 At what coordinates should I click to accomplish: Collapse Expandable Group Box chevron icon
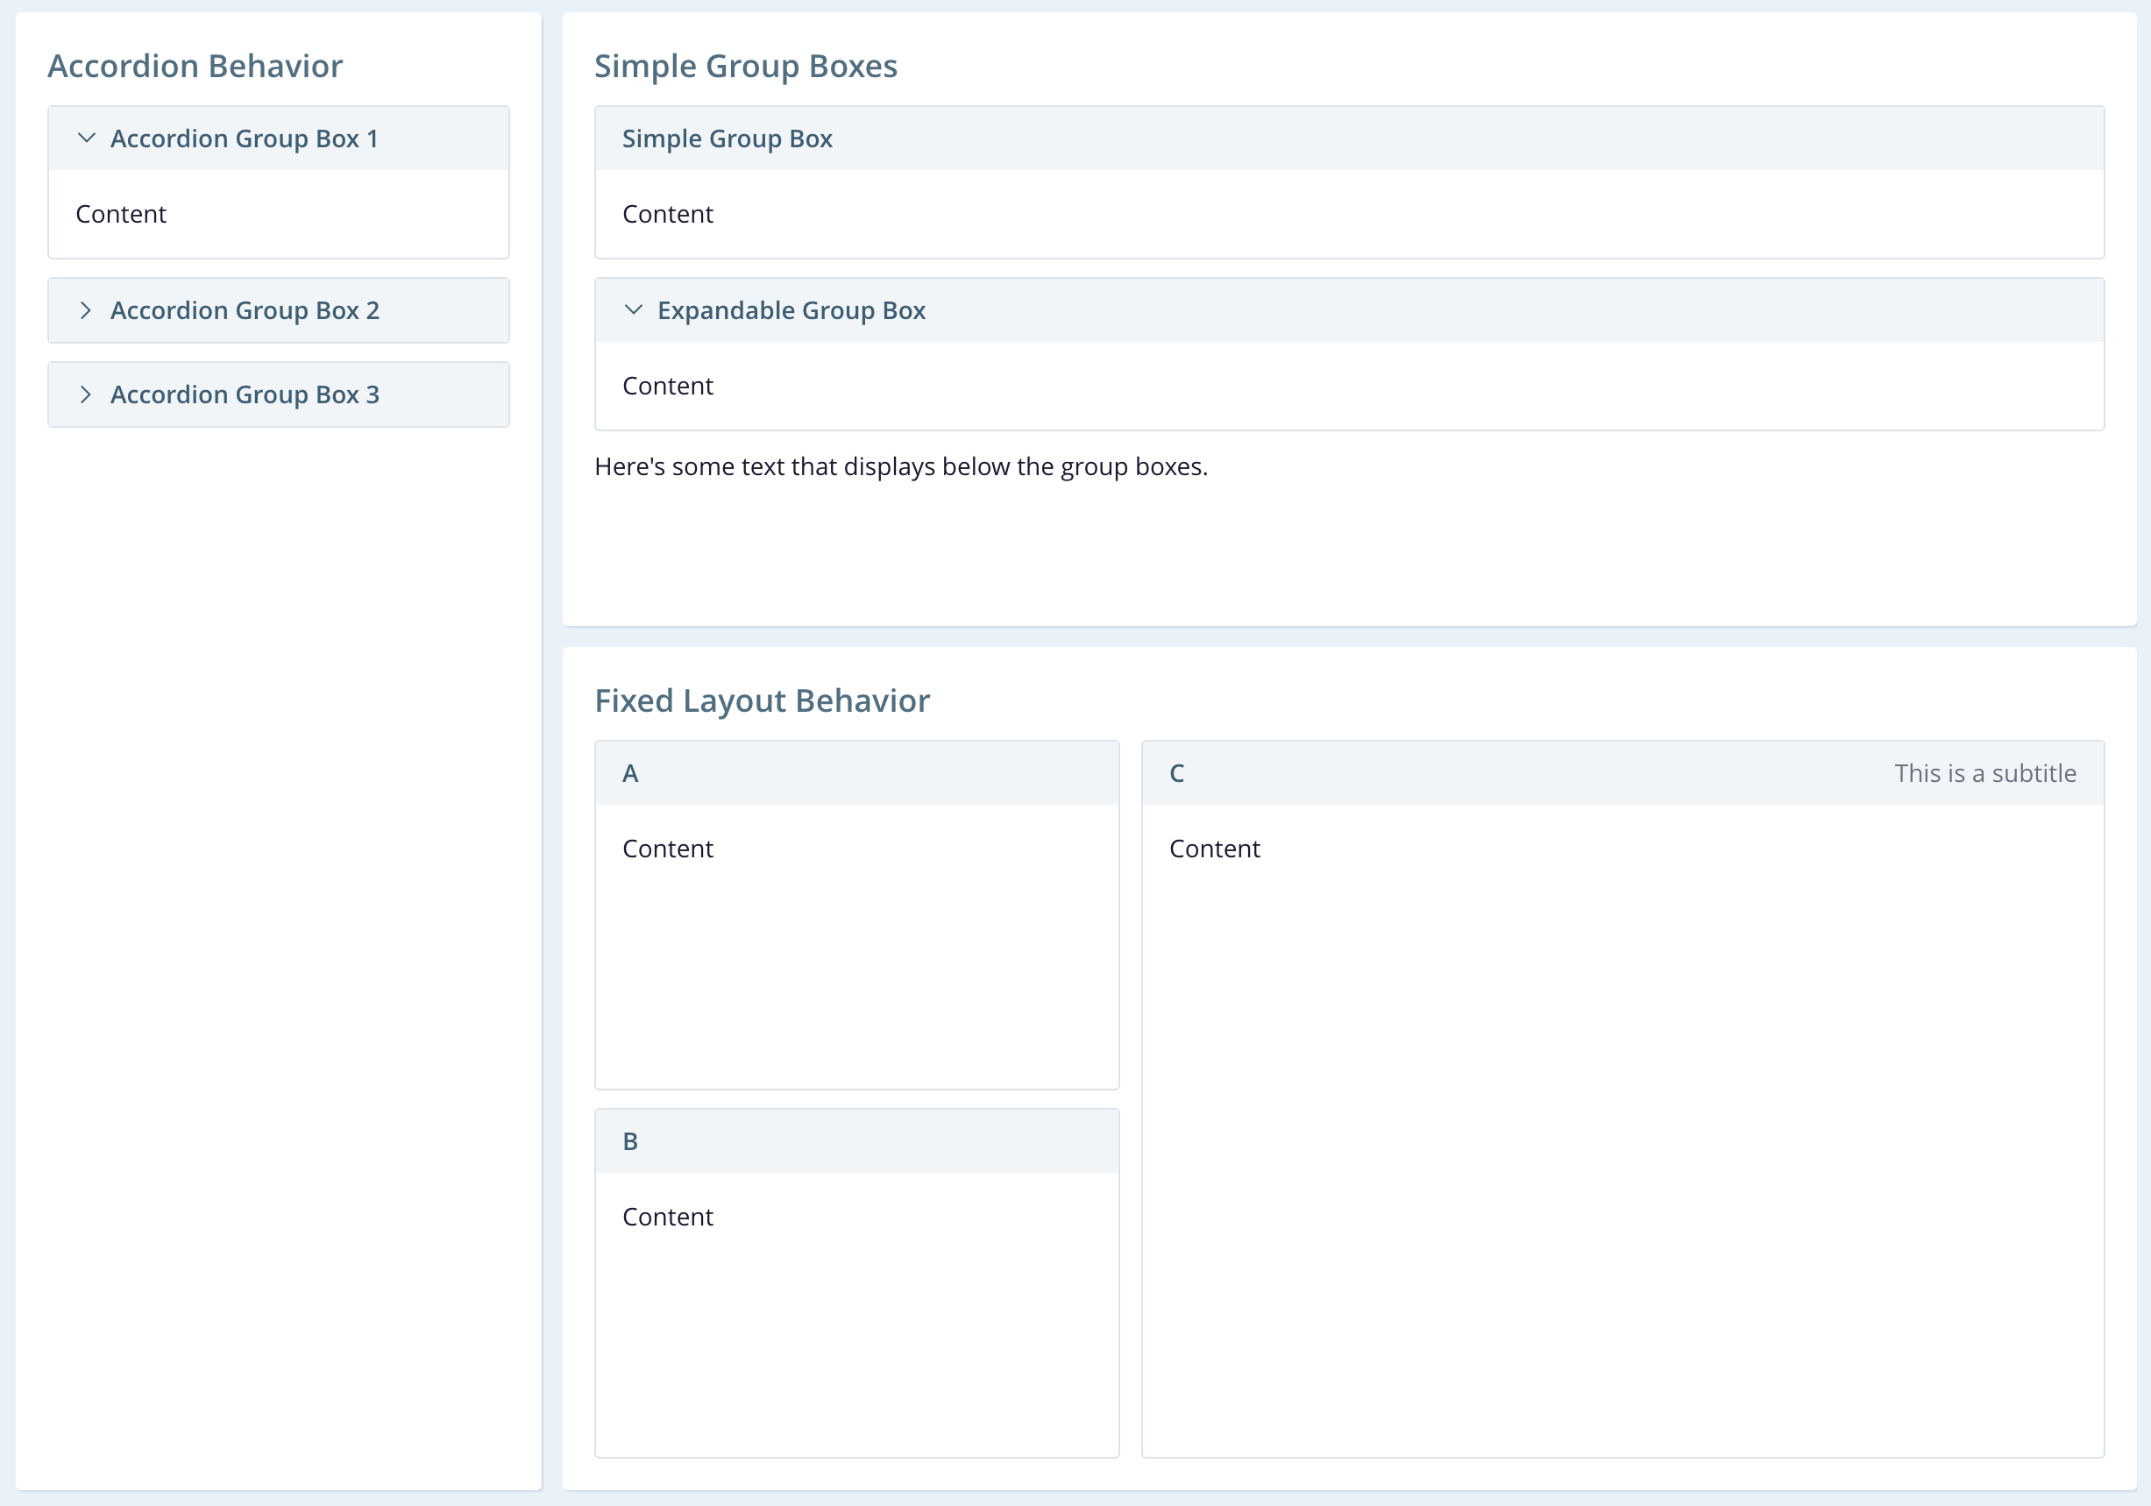tap(634, 310)
